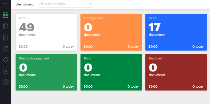Click the Dashboard page title

(x=25, y=4)
